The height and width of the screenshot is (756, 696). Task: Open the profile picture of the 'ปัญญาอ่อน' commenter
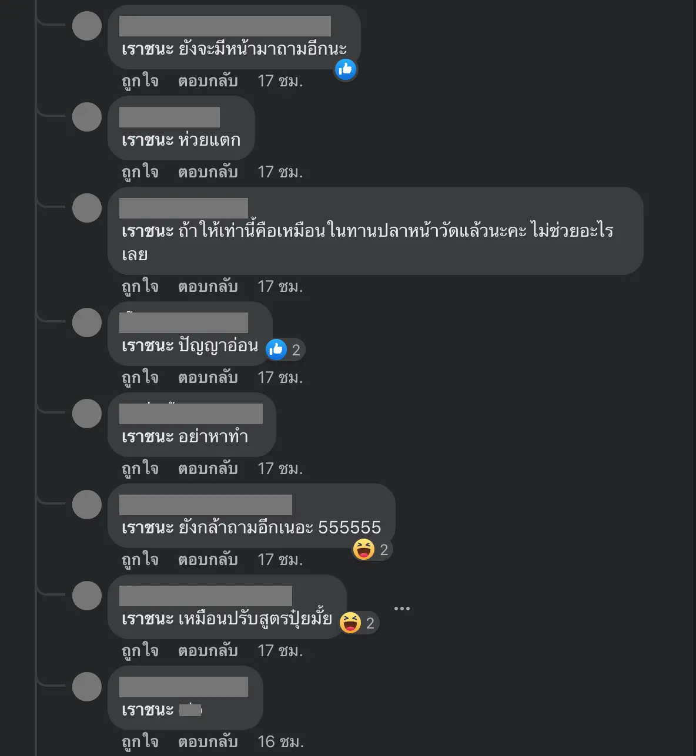pyautogui.click(x=87, y=322)
